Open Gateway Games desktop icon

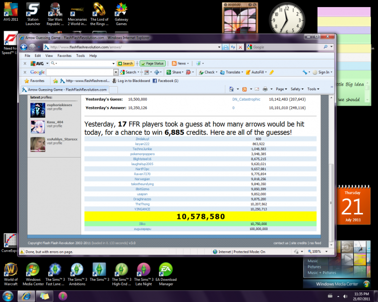(x=121, y=14)
